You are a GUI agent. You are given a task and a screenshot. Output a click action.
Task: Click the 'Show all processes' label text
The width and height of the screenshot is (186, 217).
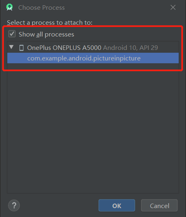pos(46,34)
